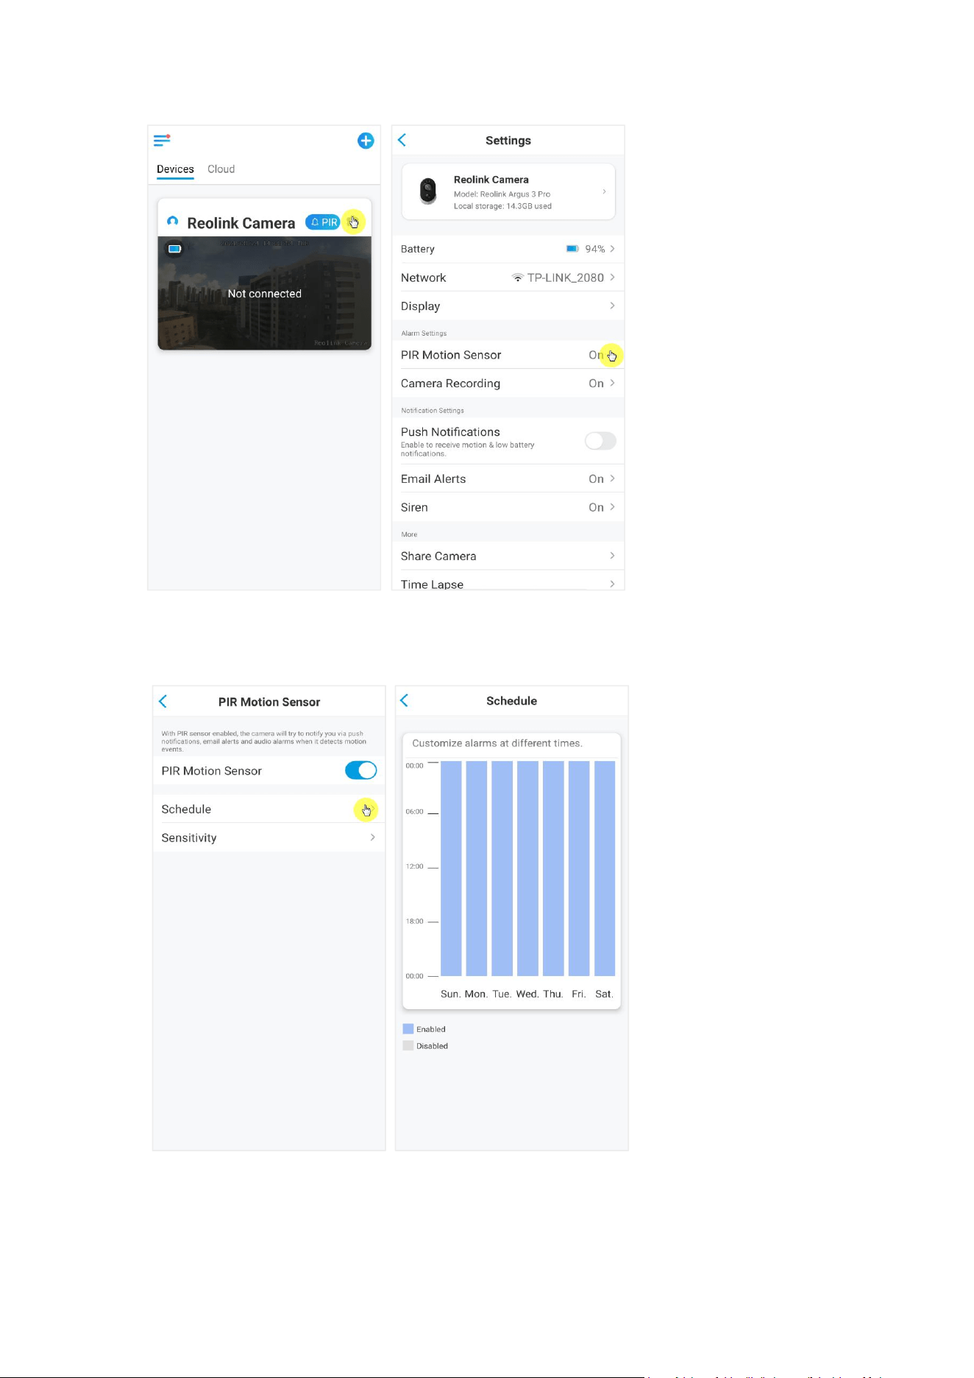Tap the blue PIR badge on camera card

(323, 222)
